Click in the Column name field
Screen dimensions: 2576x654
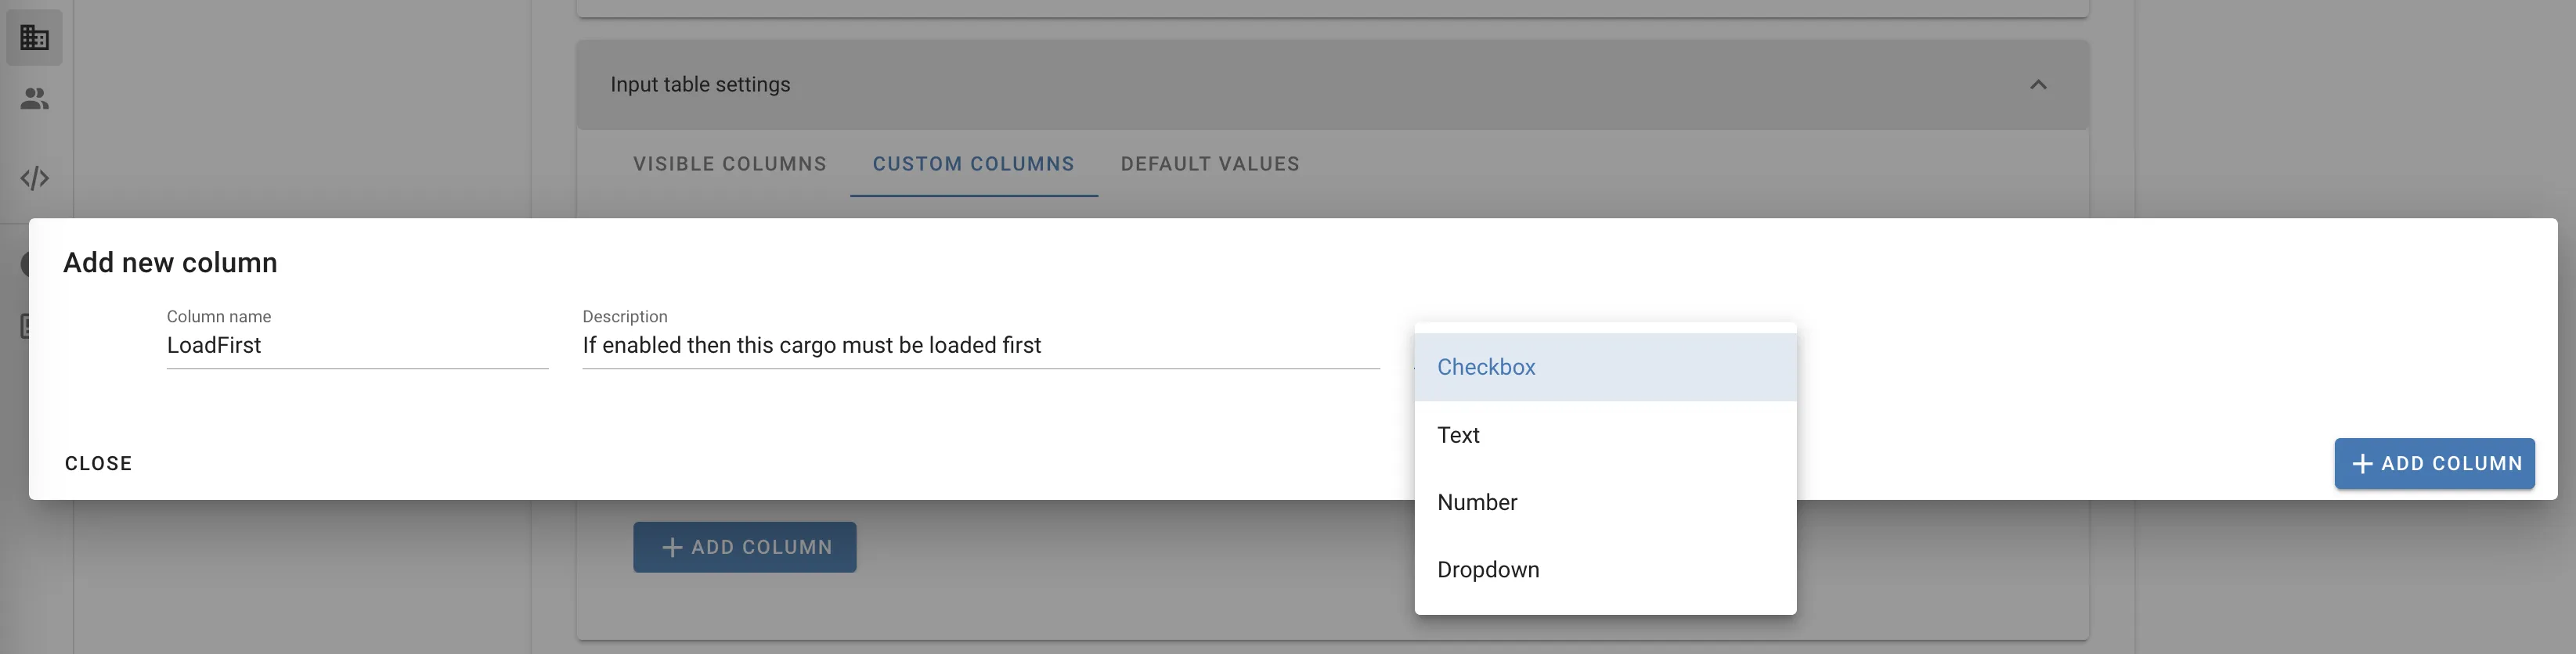tap(356, 346)
